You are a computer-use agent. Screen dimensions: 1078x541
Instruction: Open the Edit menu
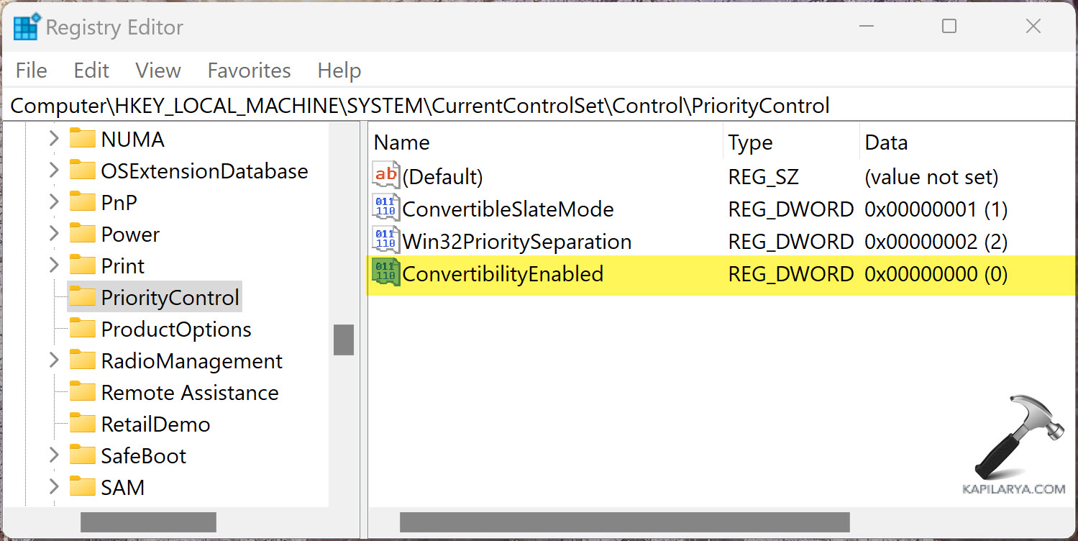click(x=91, y=71)
